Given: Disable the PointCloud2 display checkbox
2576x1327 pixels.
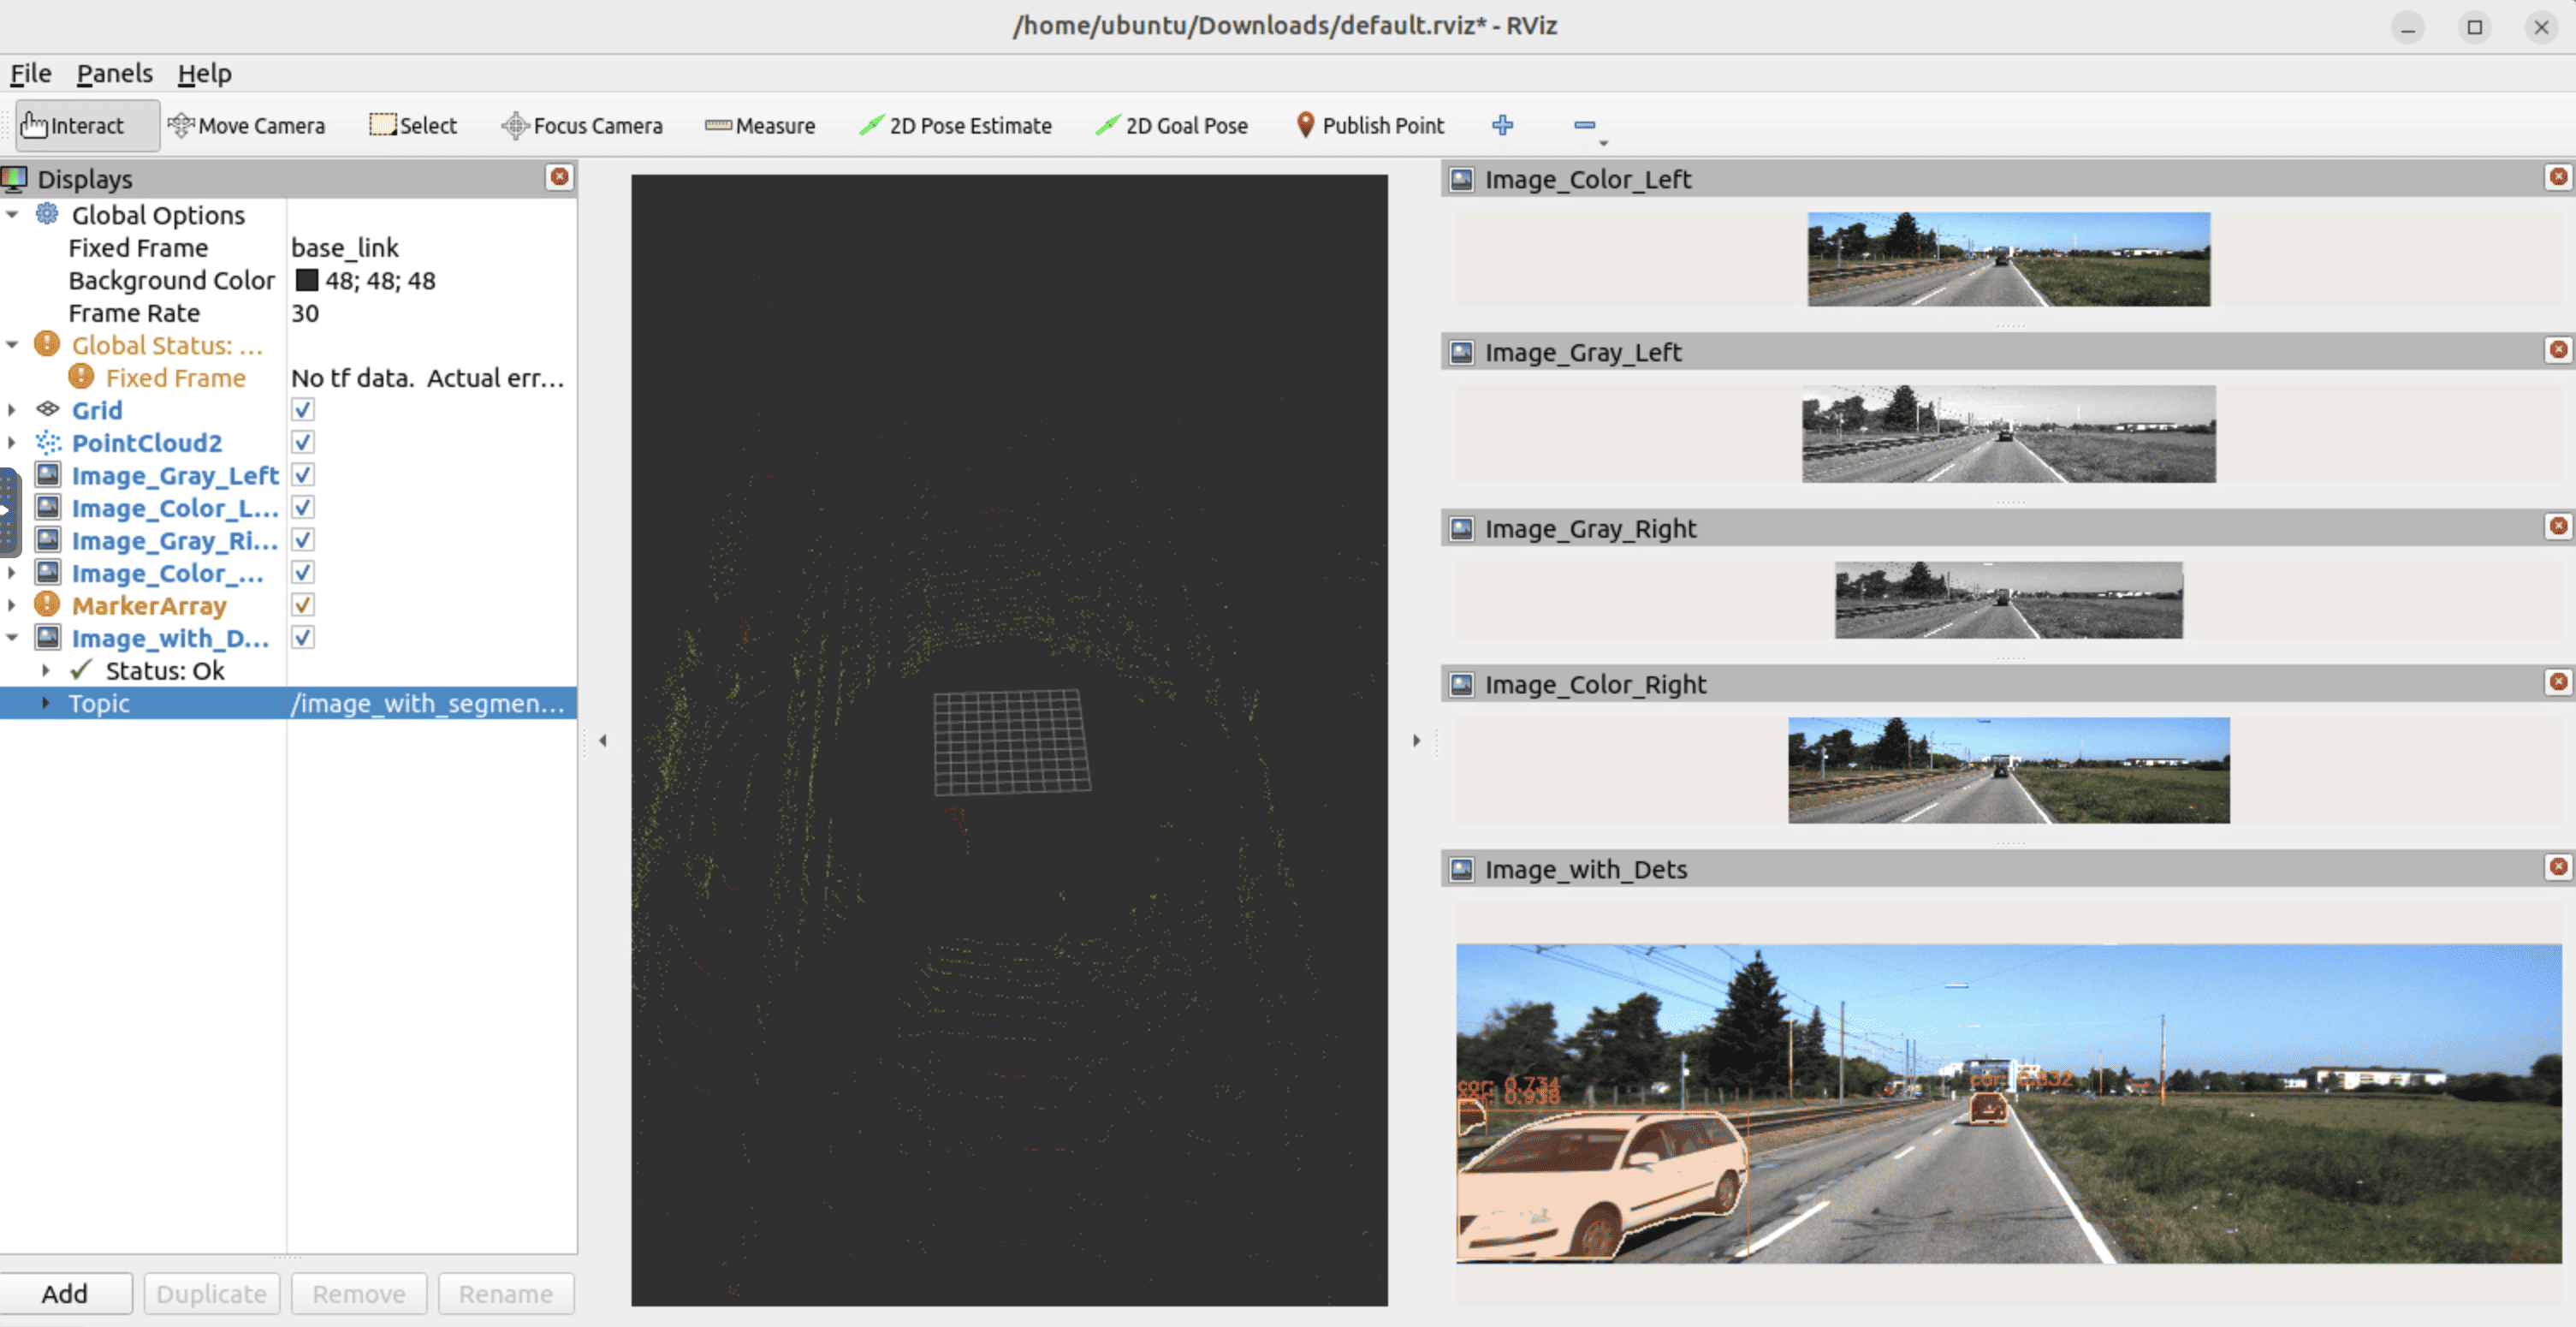Looking at the screenshot, I should pos(303,442).
